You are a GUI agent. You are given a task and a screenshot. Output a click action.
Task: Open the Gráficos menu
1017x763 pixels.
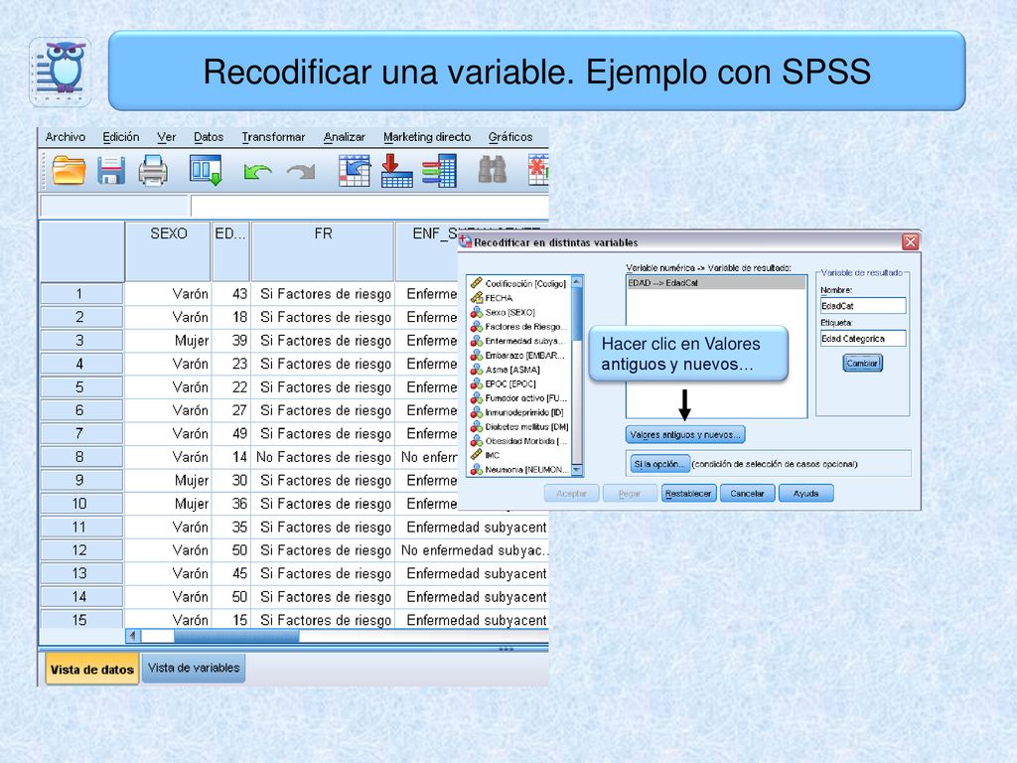tap(510, 137)
